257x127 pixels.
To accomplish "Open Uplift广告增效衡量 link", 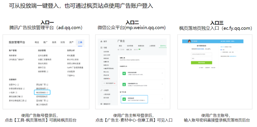I will (x=75, y=67).
